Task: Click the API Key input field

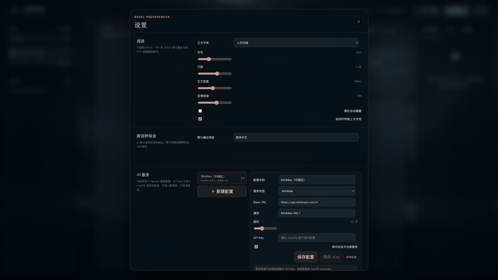Action: tap(317, 238)
